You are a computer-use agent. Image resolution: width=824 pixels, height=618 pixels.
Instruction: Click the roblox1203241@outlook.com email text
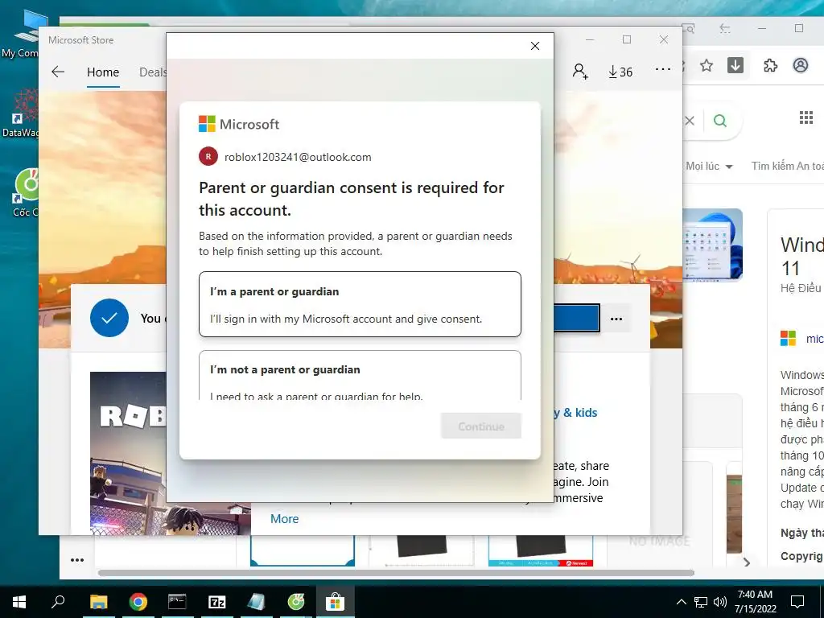pyautogui.click(x=298, y=157)
